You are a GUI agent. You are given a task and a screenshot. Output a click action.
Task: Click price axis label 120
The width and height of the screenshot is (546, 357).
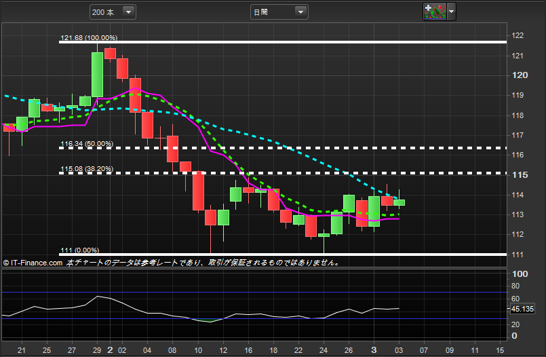[520, 75]
